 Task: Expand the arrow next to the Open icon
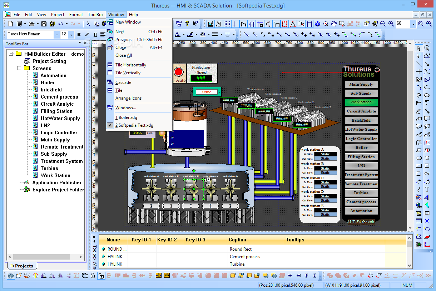[x=37, y=24]
